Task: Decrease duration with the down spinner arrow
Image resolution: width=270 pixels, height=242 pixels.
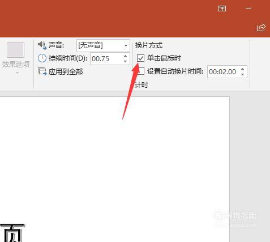Action: coord(125,61)
